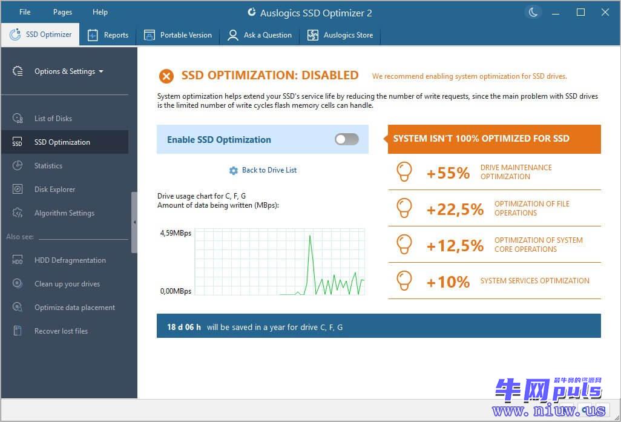Click the +12,5% system core value

(x=455, y=246)
